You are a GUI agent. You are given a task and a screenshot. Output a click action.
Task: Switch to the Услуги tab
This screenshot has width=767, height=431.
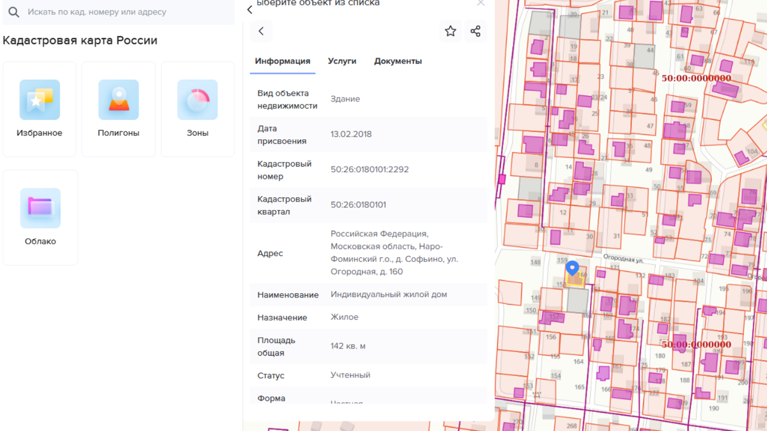pyautogui.click(x=342, y=61)
